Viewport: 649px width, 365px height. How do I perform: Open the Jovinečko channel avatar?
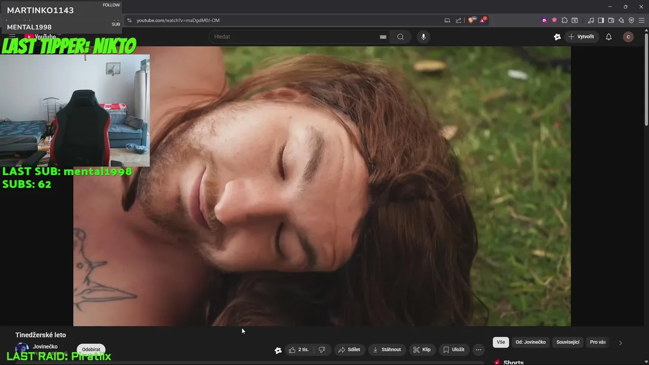[22, 349]
